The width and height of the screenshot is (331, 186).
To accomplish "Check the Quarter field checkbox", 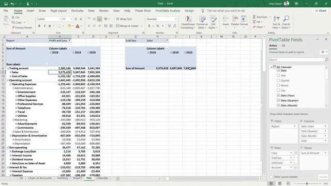I will coord(278,81).
